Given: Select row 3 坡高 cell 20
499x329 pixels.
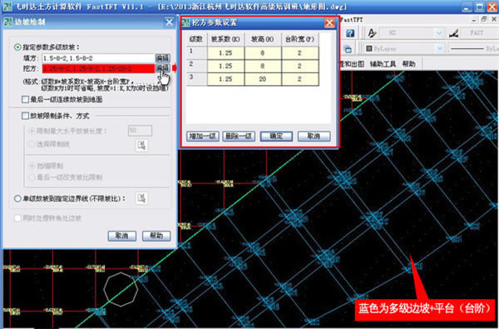Looking at the screenshot, I should tap(263, 79).
